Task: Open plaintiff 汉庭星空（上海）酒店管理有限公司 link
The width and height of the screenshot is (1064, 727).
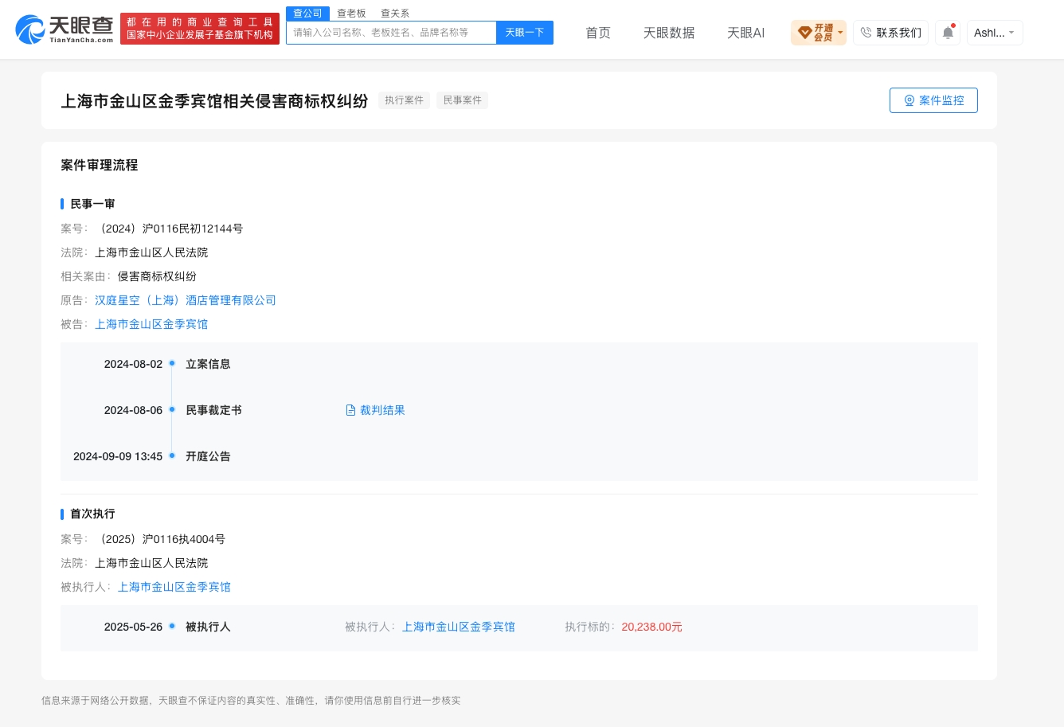Action: [x=186, y=300]
